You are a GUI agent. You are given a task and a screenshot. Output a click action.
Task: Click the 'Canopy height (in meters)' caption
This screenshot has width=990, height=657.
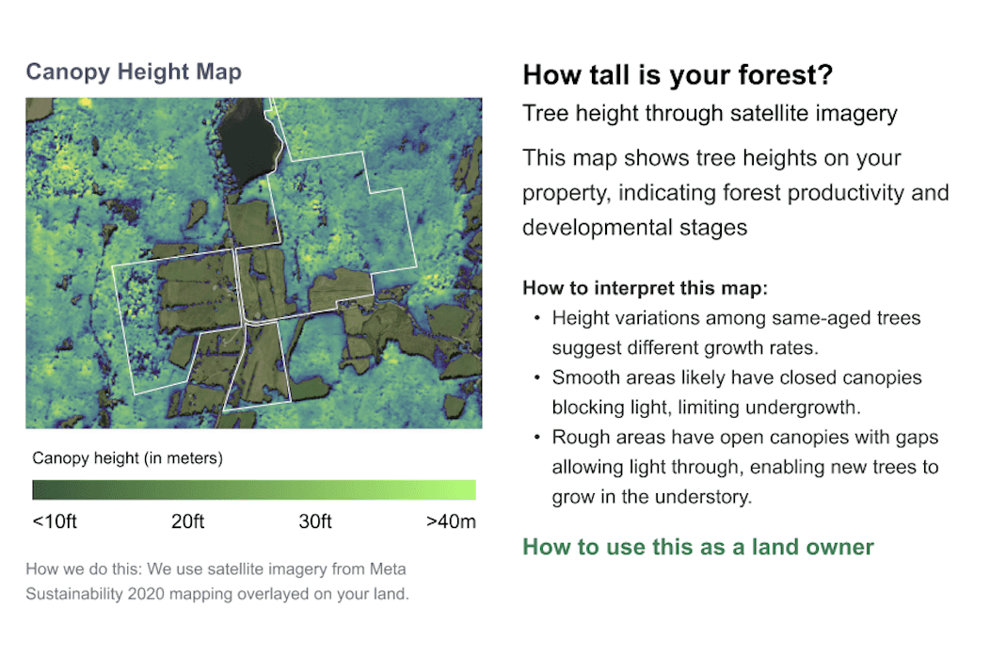click(128, 458)
